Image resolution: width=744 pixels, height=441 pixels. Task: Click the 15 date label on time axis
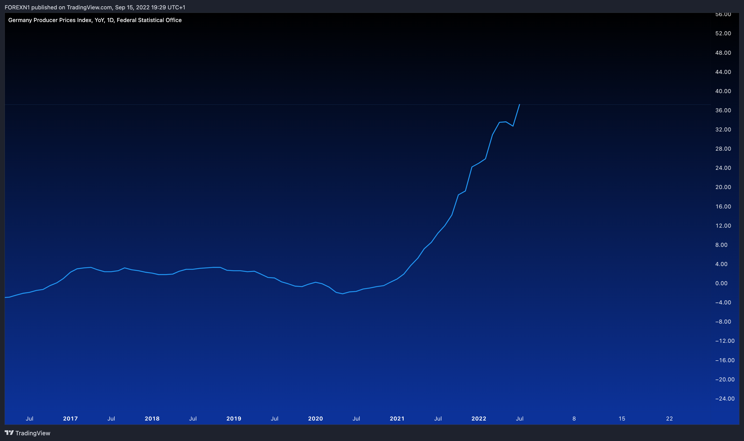(x=622, y=418)
